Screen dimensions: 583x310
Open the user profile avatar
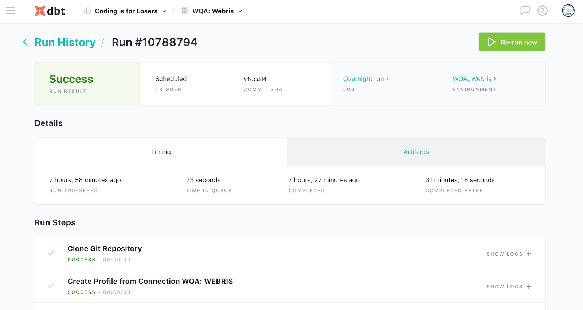(x=568, y=11)
